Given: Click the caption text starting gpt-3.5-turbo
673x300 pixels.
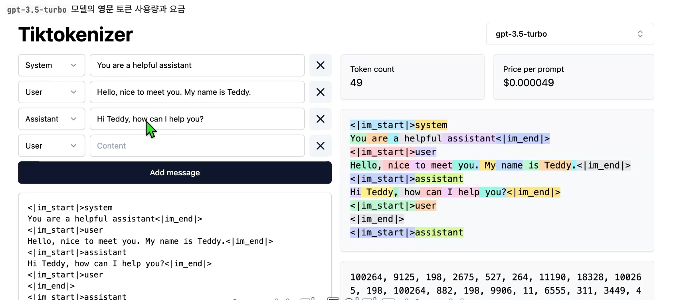Looking at the screenshot, I should pos(96,9).
